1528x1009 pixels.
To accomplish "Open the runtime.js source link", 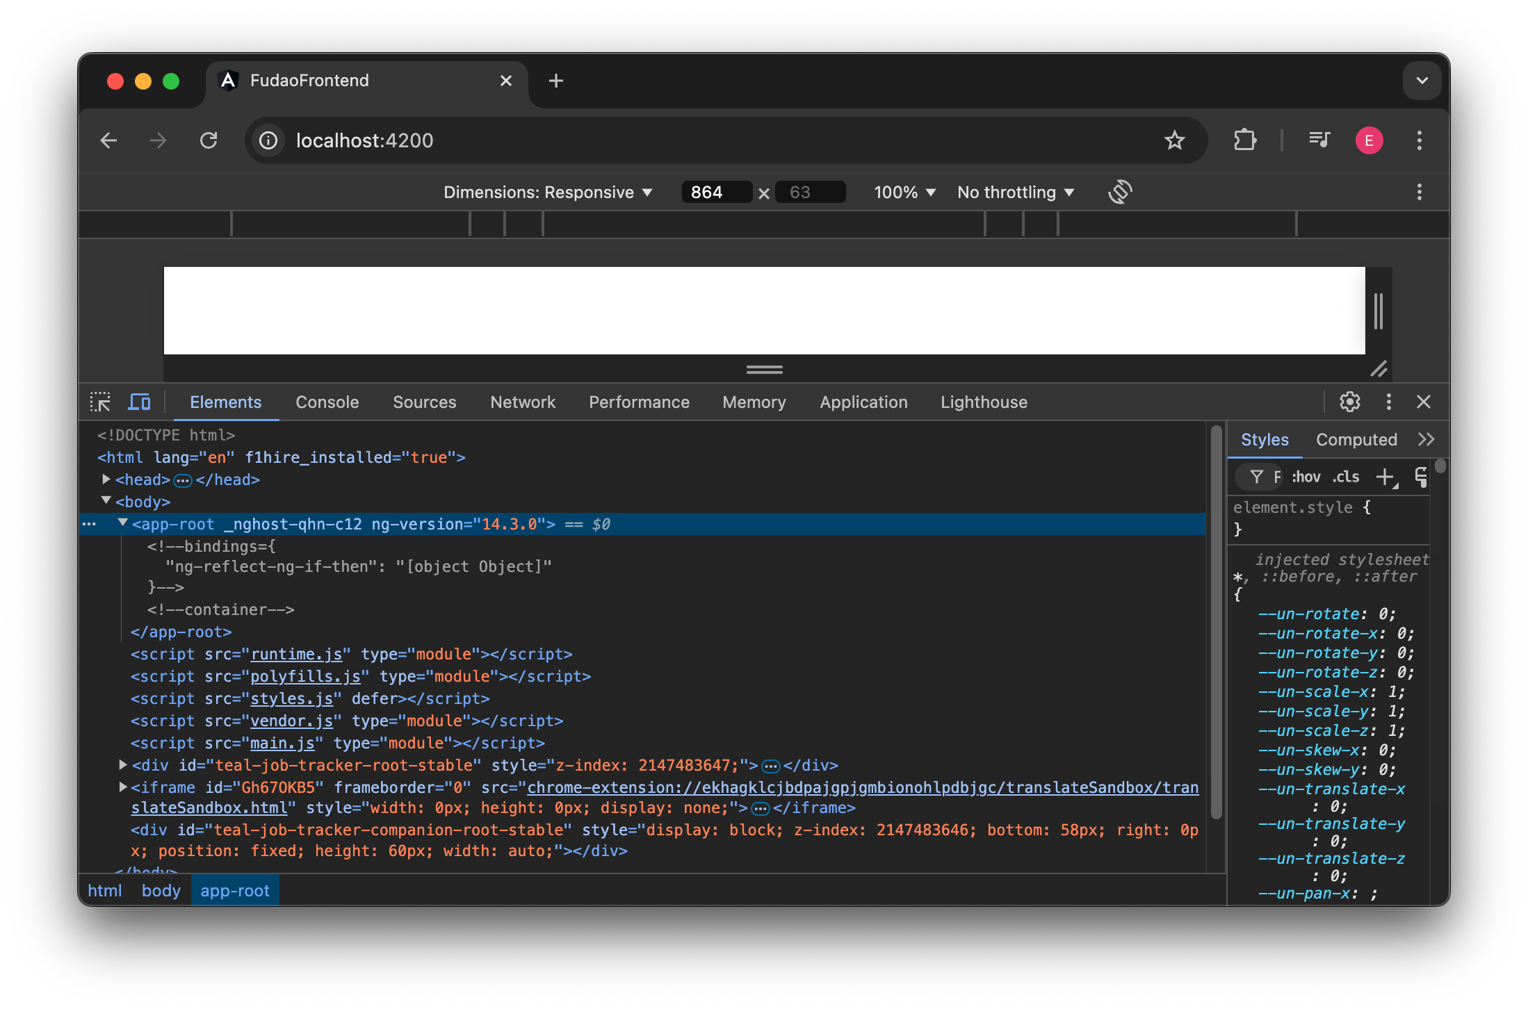I will point(296,654).
